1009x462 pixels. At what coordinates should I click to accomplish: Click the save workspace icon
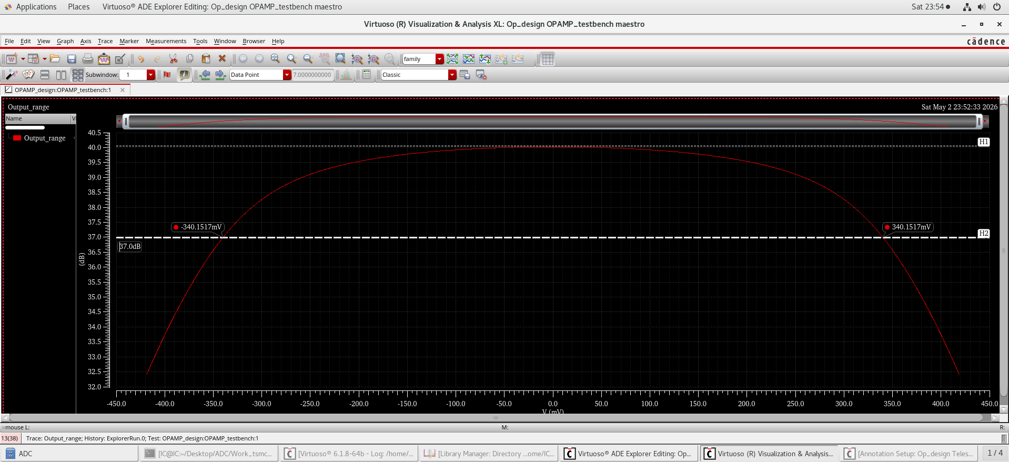coord(465,75)
